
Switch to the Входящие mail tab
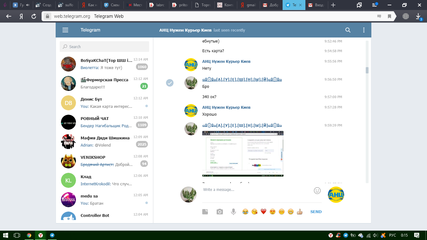[x=316, y=5]
